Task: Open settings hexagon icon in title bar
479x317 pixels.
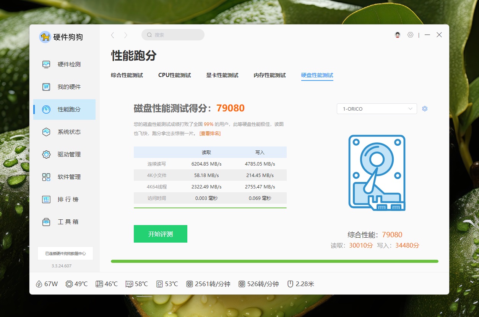Action: [x=411, y=35]
